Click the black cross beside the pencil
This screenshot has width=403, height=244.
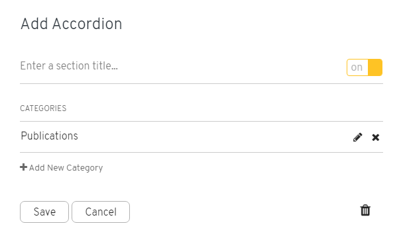point(376,138)
